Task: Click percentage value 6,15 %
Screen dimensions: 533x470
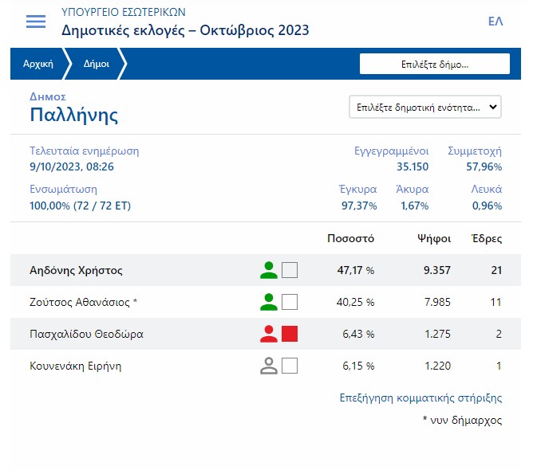Action: pyautogui.click(x=358, y=366)
